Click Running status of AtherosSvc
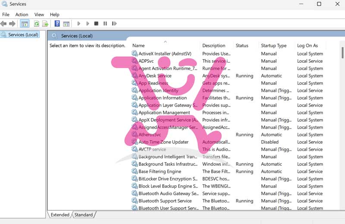This screenshot has height=224, width=345. pyautogui.click(x=245, y=135)
